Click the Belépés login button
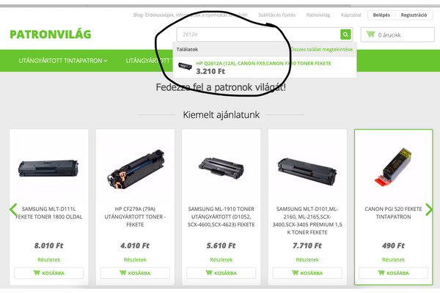 [381, 15]
